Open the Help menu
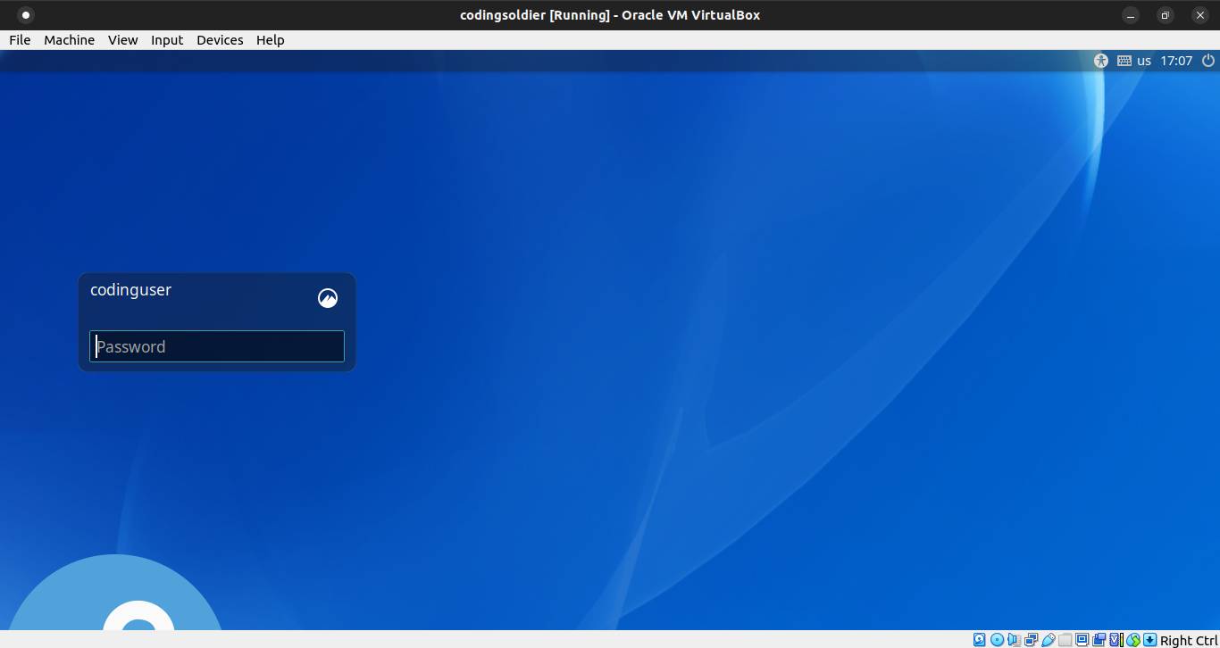The image size is (1220, 648). pos(271,40)
